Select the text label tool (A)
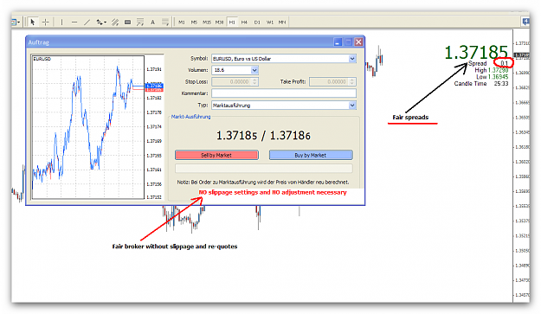 (x=152, y=22)
